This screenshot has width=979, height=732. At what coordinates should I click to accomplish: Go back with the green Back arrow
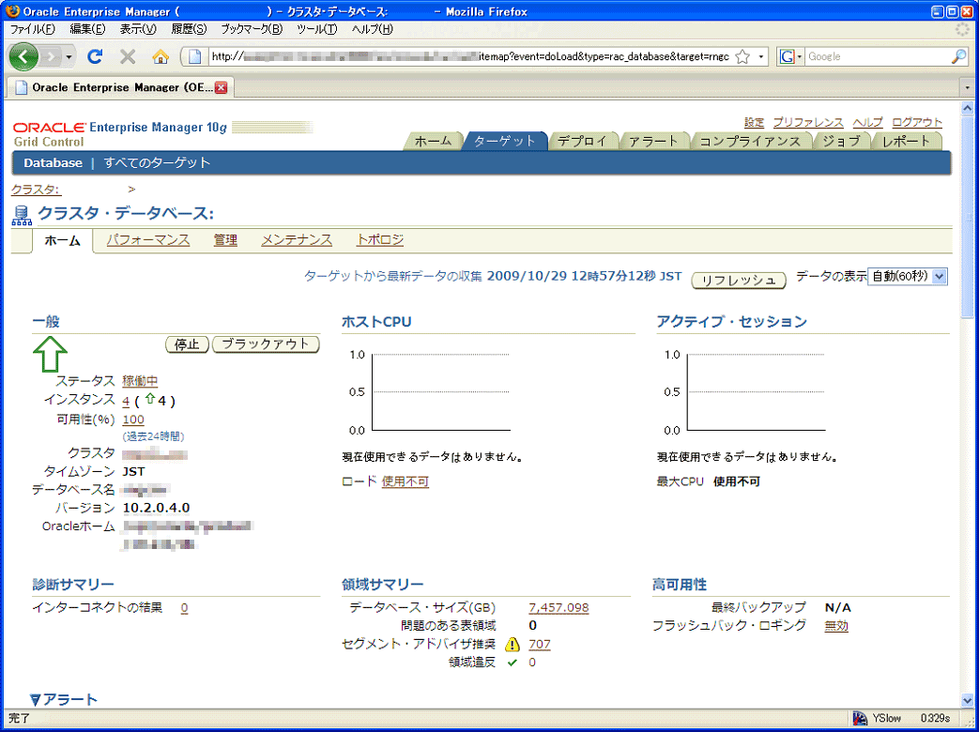tap(23, 57)
